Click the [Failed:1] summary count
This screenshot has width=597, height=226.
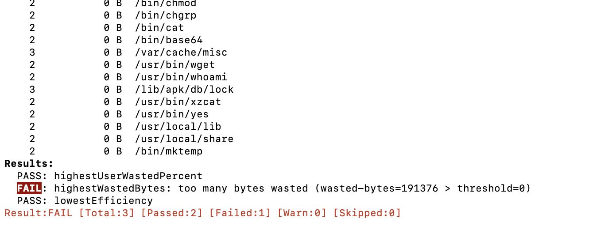tap(240, 213)
